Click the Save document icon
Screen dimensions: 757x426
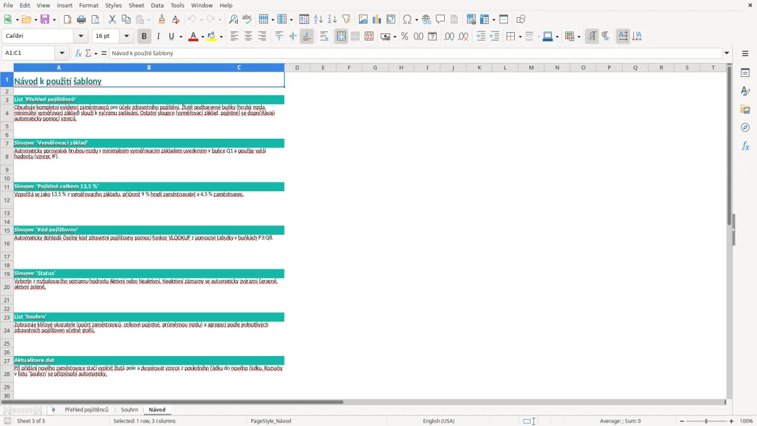pyautogui.click(x=45, y=20)
